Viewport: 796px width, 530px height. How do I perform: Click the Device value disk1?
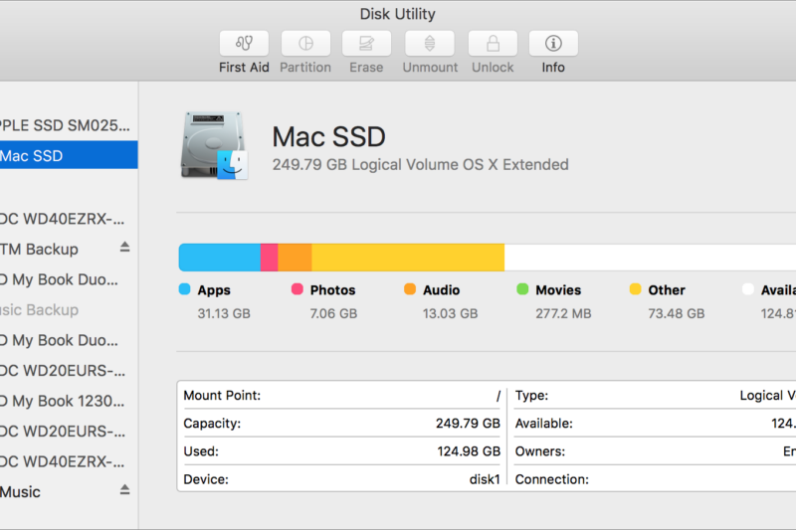[x=485, y=479]
